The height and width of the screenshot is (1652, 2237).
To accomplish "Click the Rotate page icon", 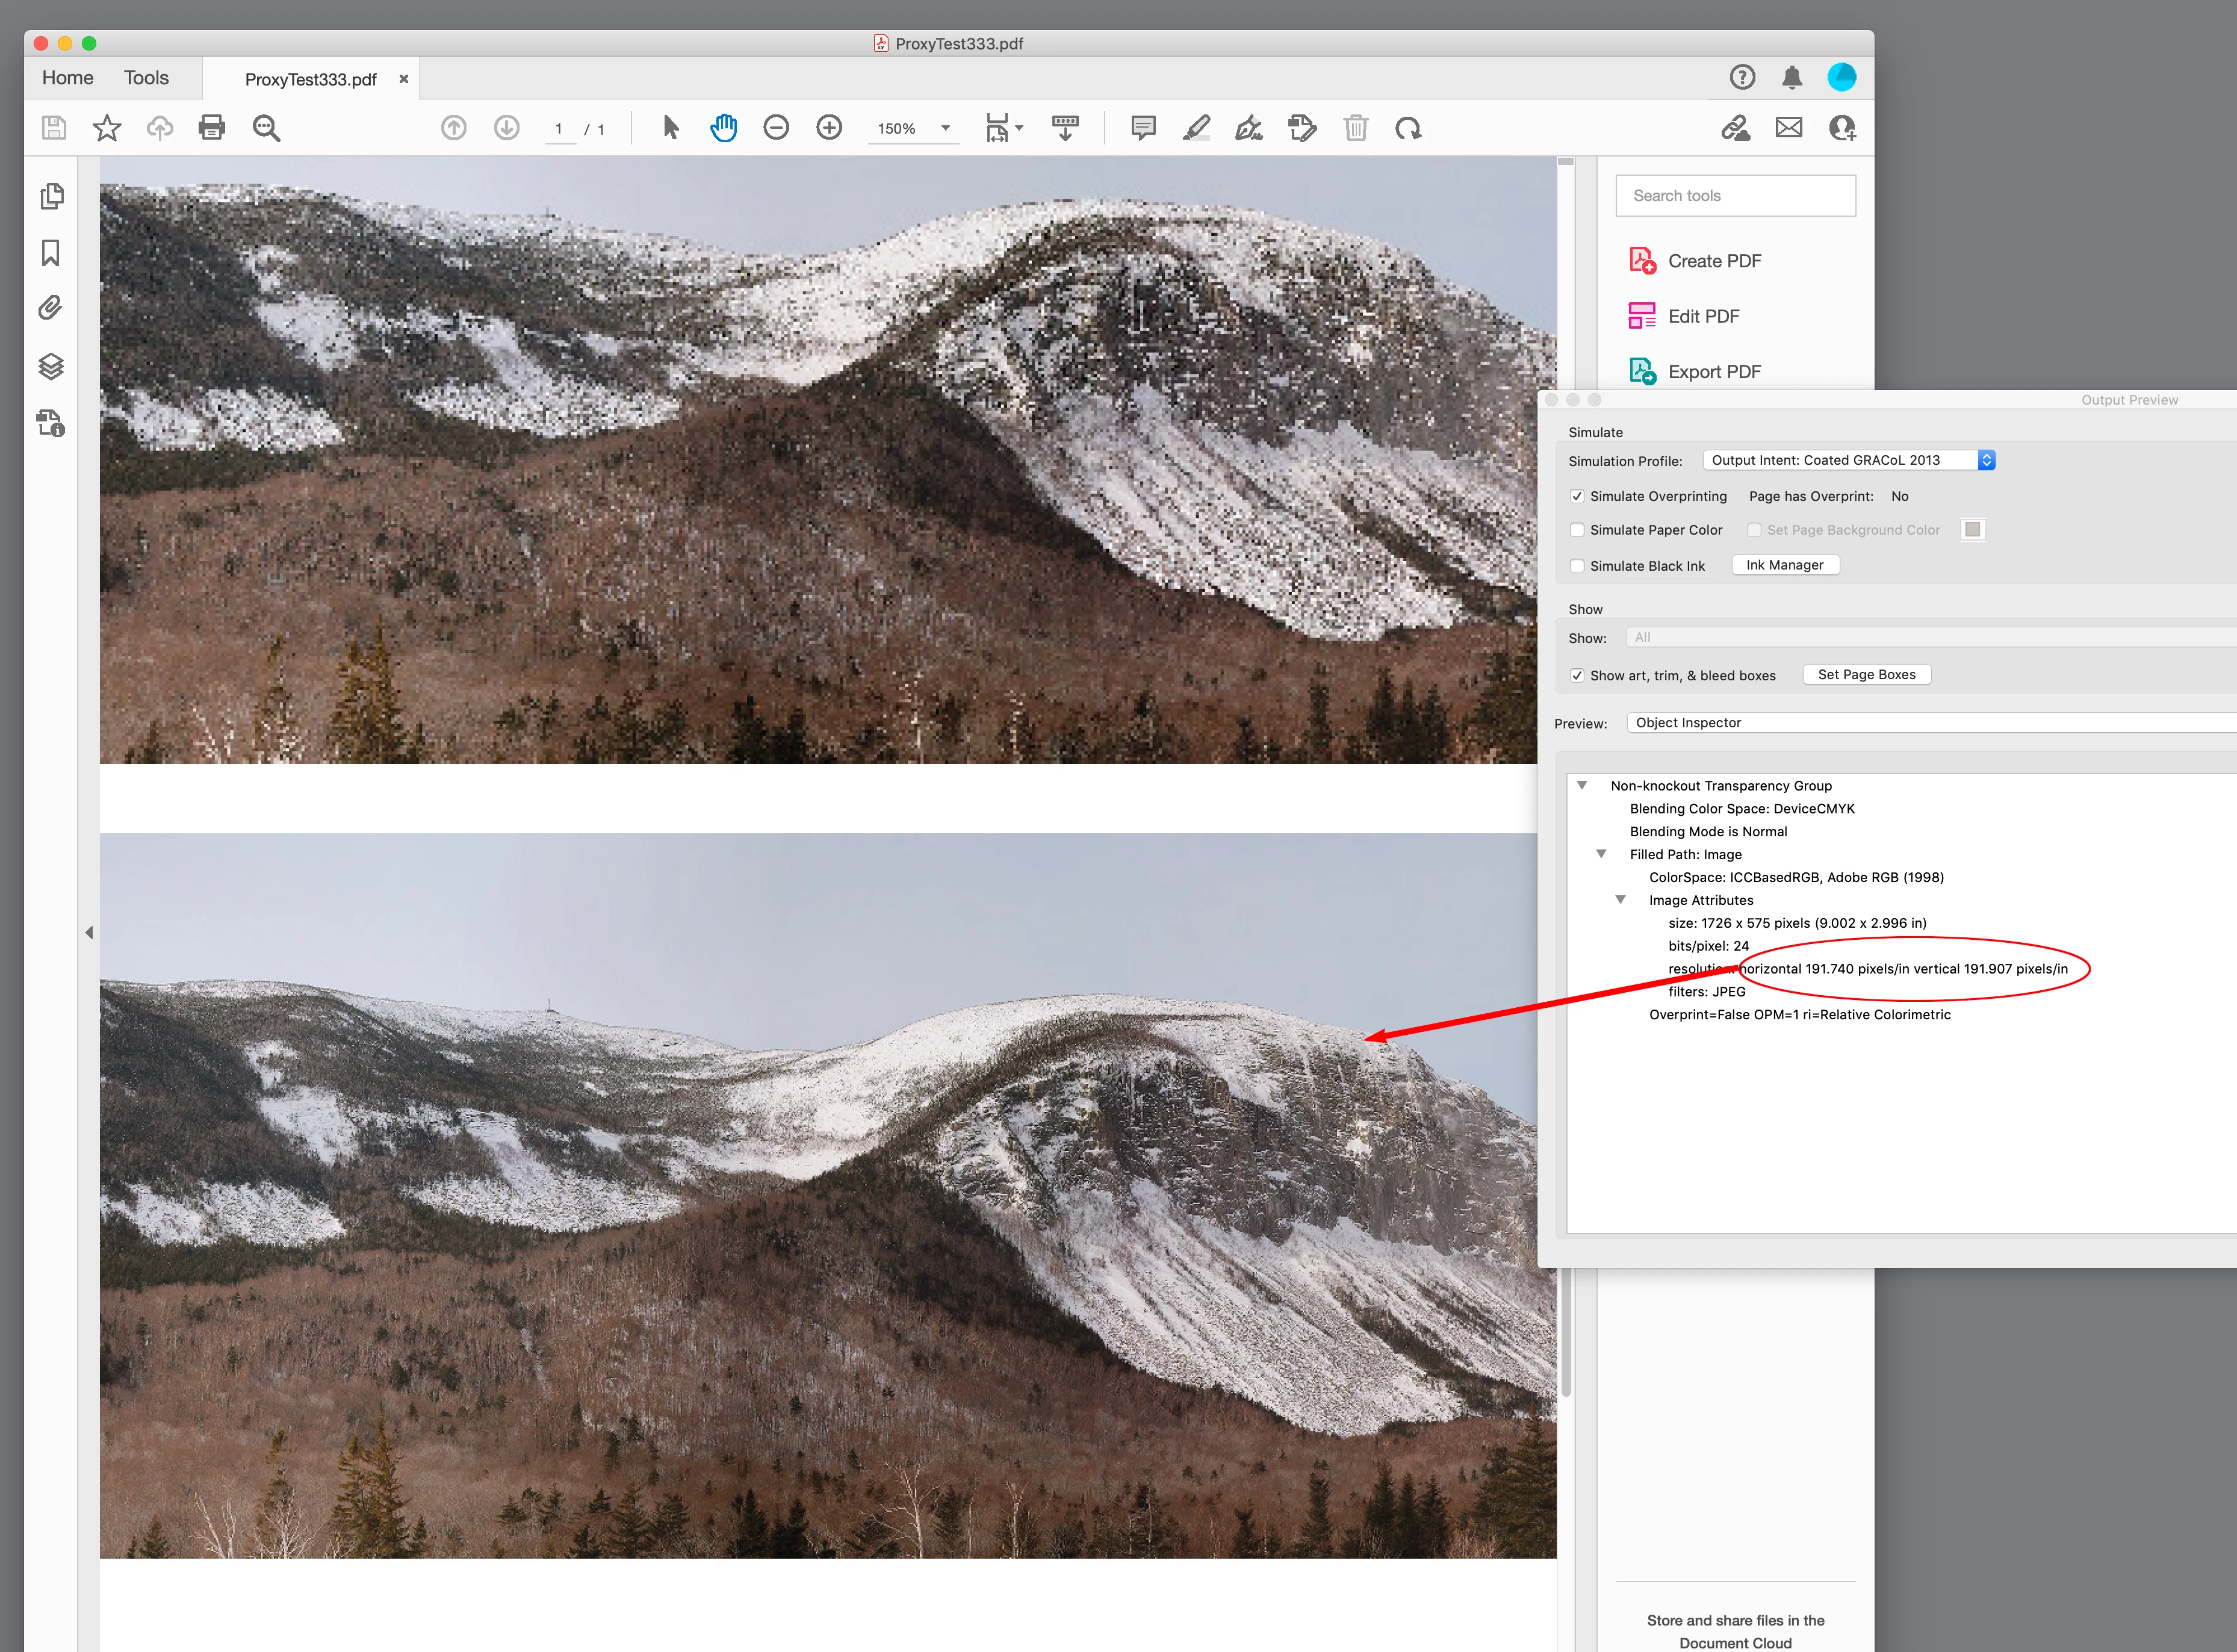I will coord(1408,128).
